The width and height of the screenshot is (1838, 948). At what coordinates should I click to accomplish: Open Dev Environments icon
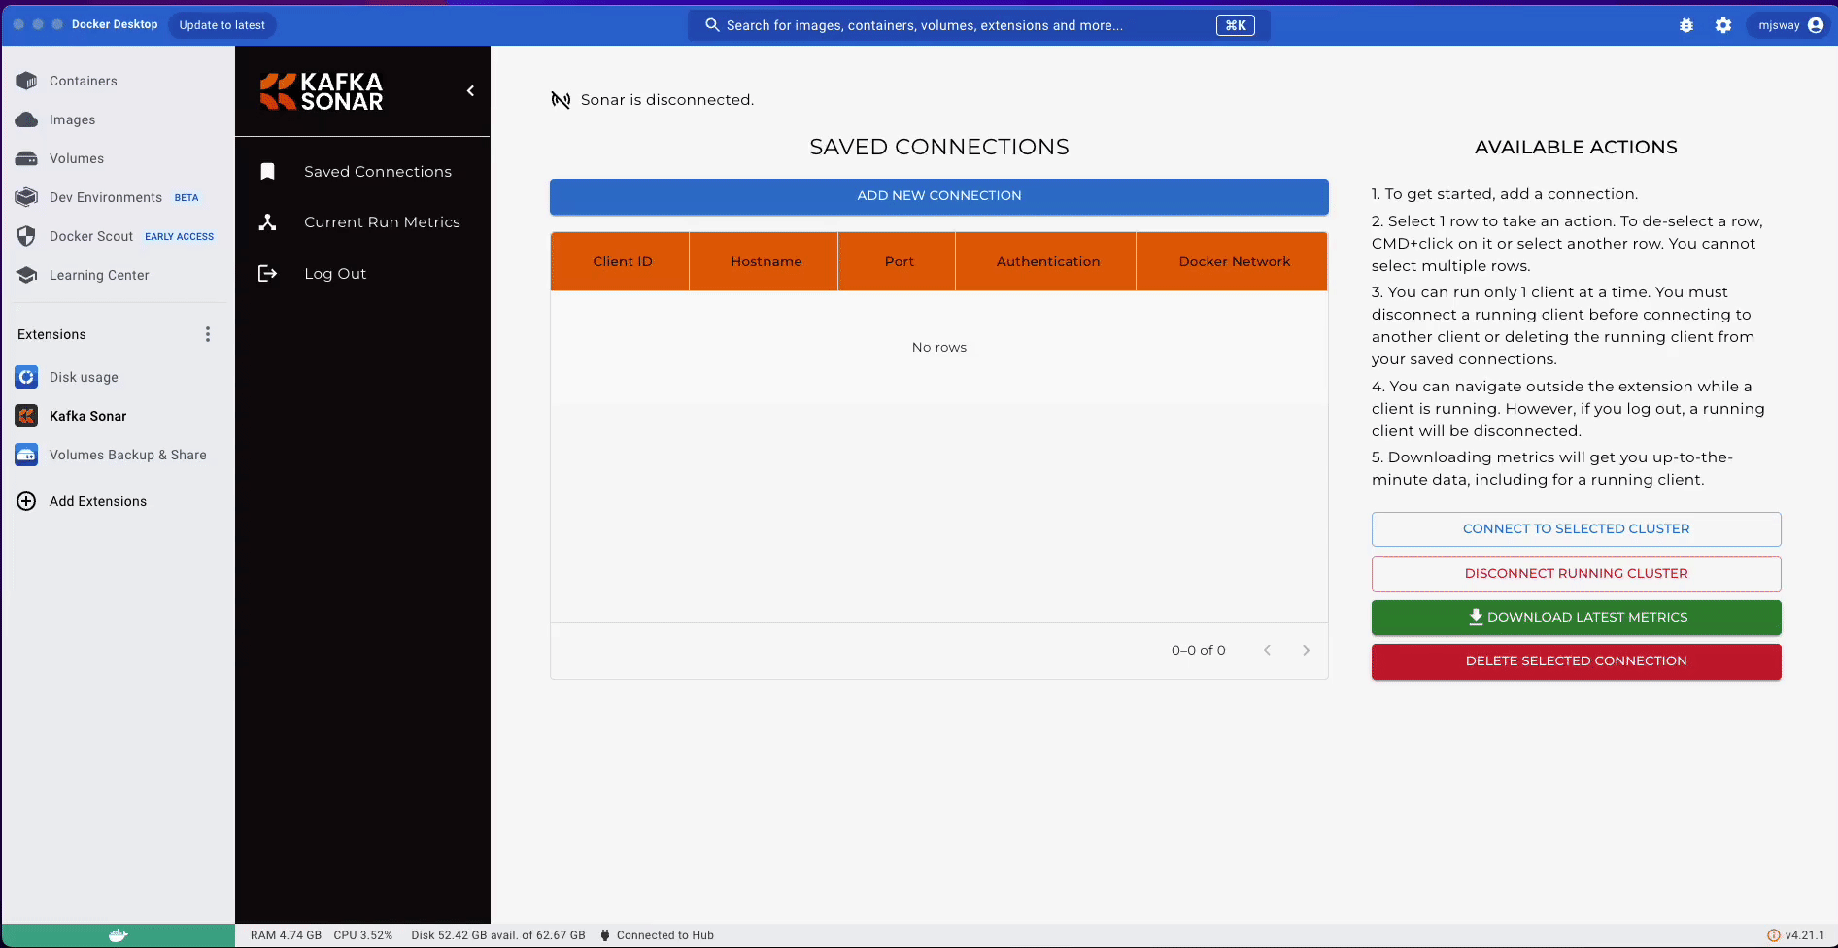[x=26, y=197]
